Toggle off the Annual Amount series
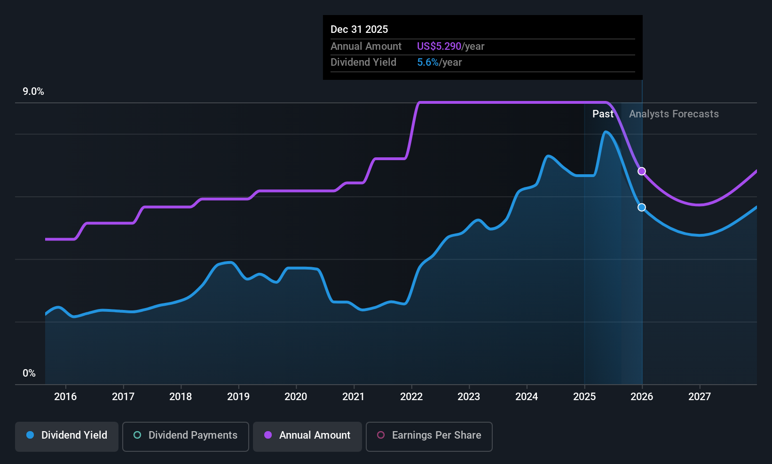This screenshot has height=464, width=772. tap(307, 436)
